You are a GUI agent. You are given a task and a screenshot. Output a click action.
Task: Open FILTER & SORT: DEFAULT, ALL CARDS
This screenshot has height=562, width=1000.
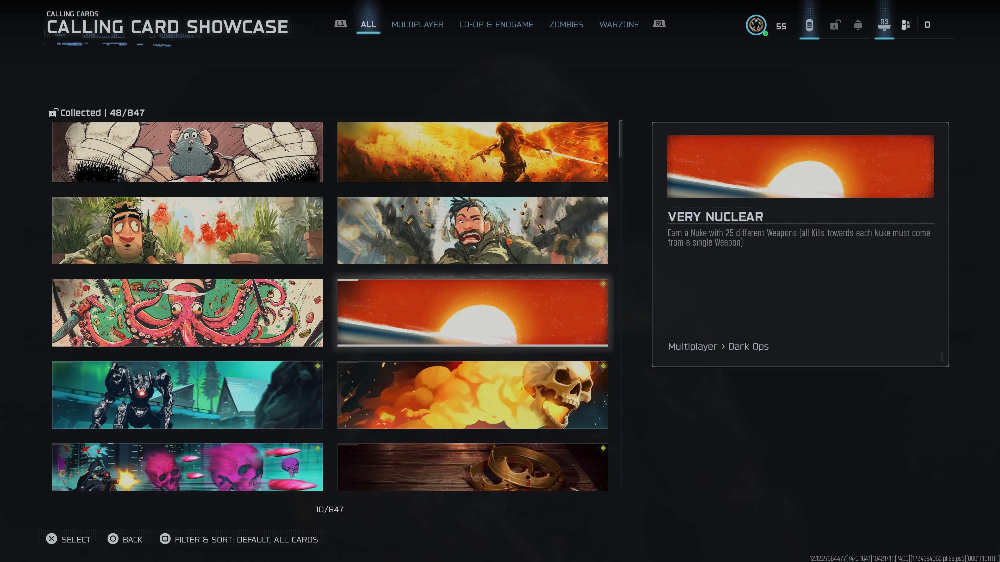pyautogui.click(x=246, y=540)
